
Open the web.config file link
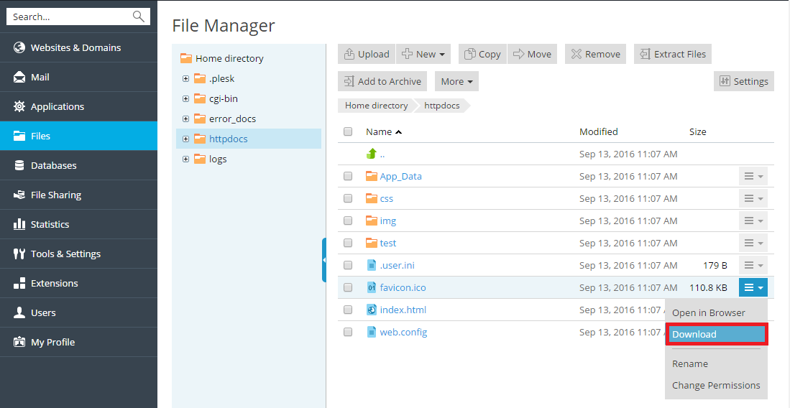(x=403, y=332)
